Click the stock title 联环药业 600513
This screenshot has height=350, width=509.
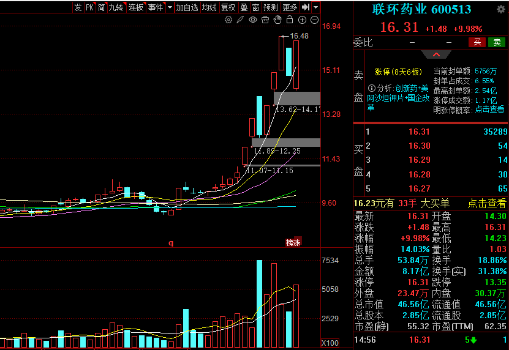click(x=421, y=9)
